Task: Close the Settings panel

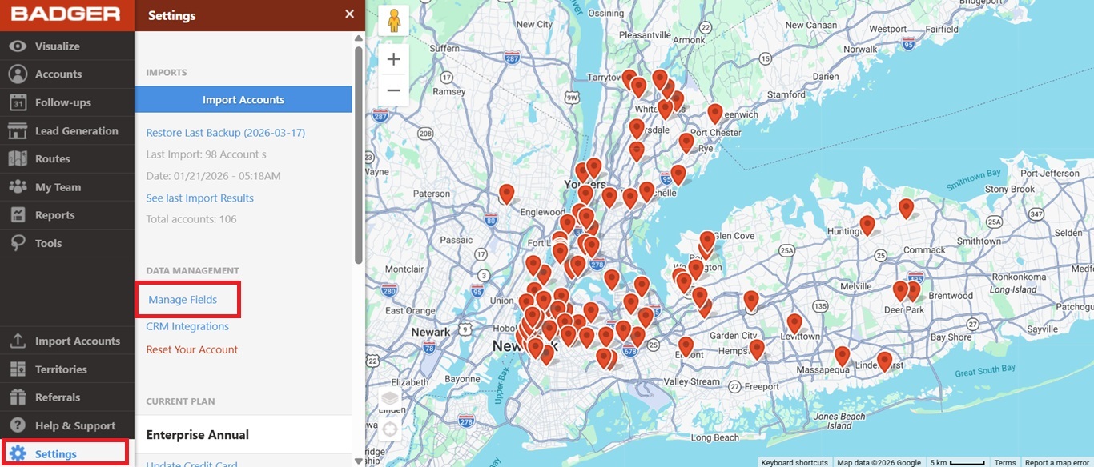Action: 349,14
